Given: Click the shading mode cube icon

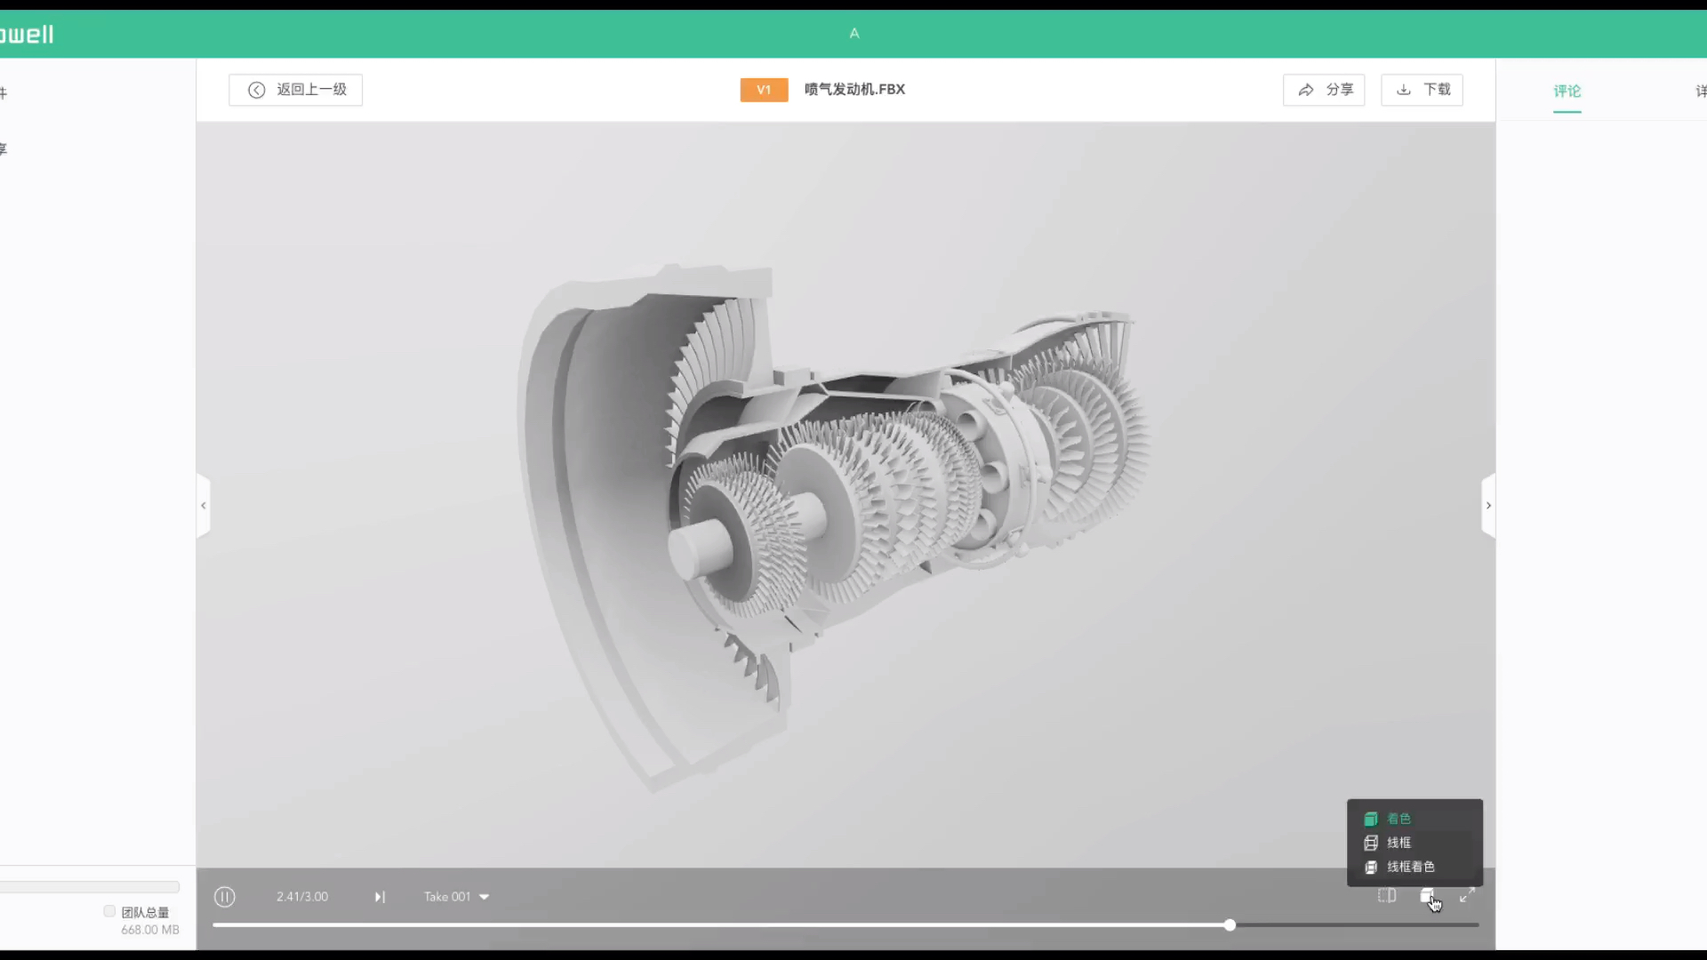Looking at the screenshot, I should 1427,896.
